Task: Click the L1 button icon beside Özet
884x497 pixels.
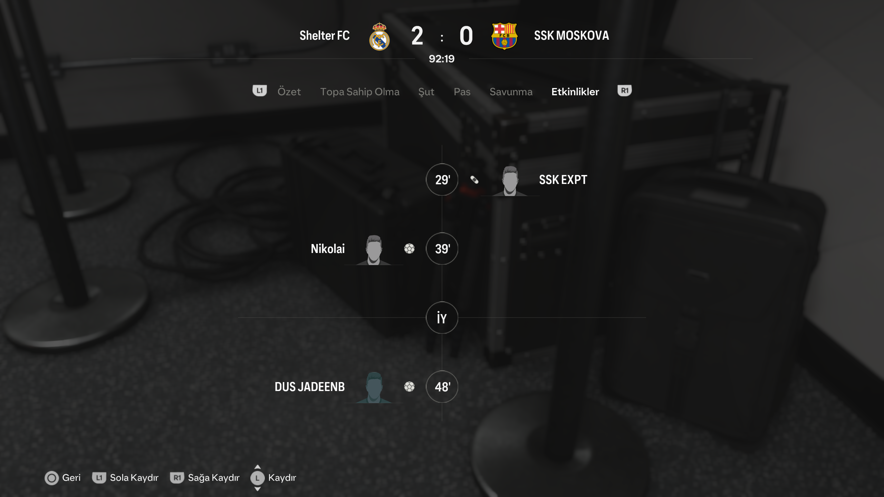Action: [x=260, y=91]
